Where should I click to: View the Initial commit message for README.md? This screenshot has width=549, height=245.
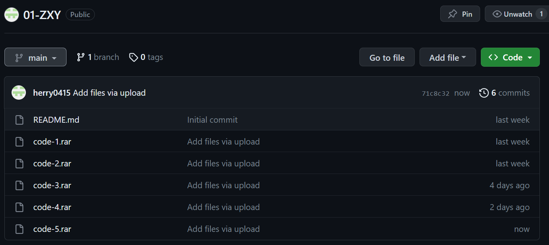(x=212, y=120)
